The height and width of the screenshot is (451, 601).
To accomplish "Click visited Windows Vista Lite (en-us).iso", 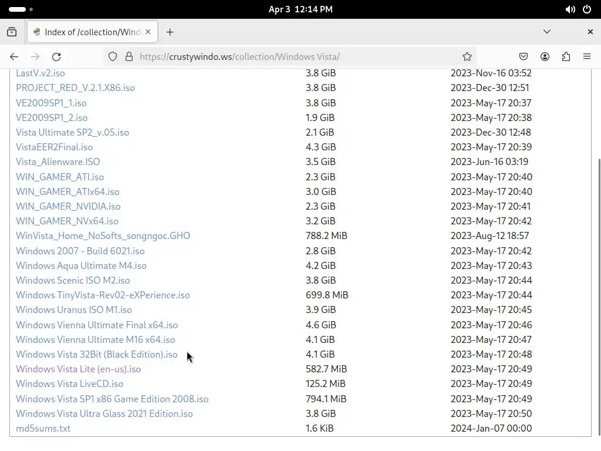I will pyautogui.click(x=78, y=369).
